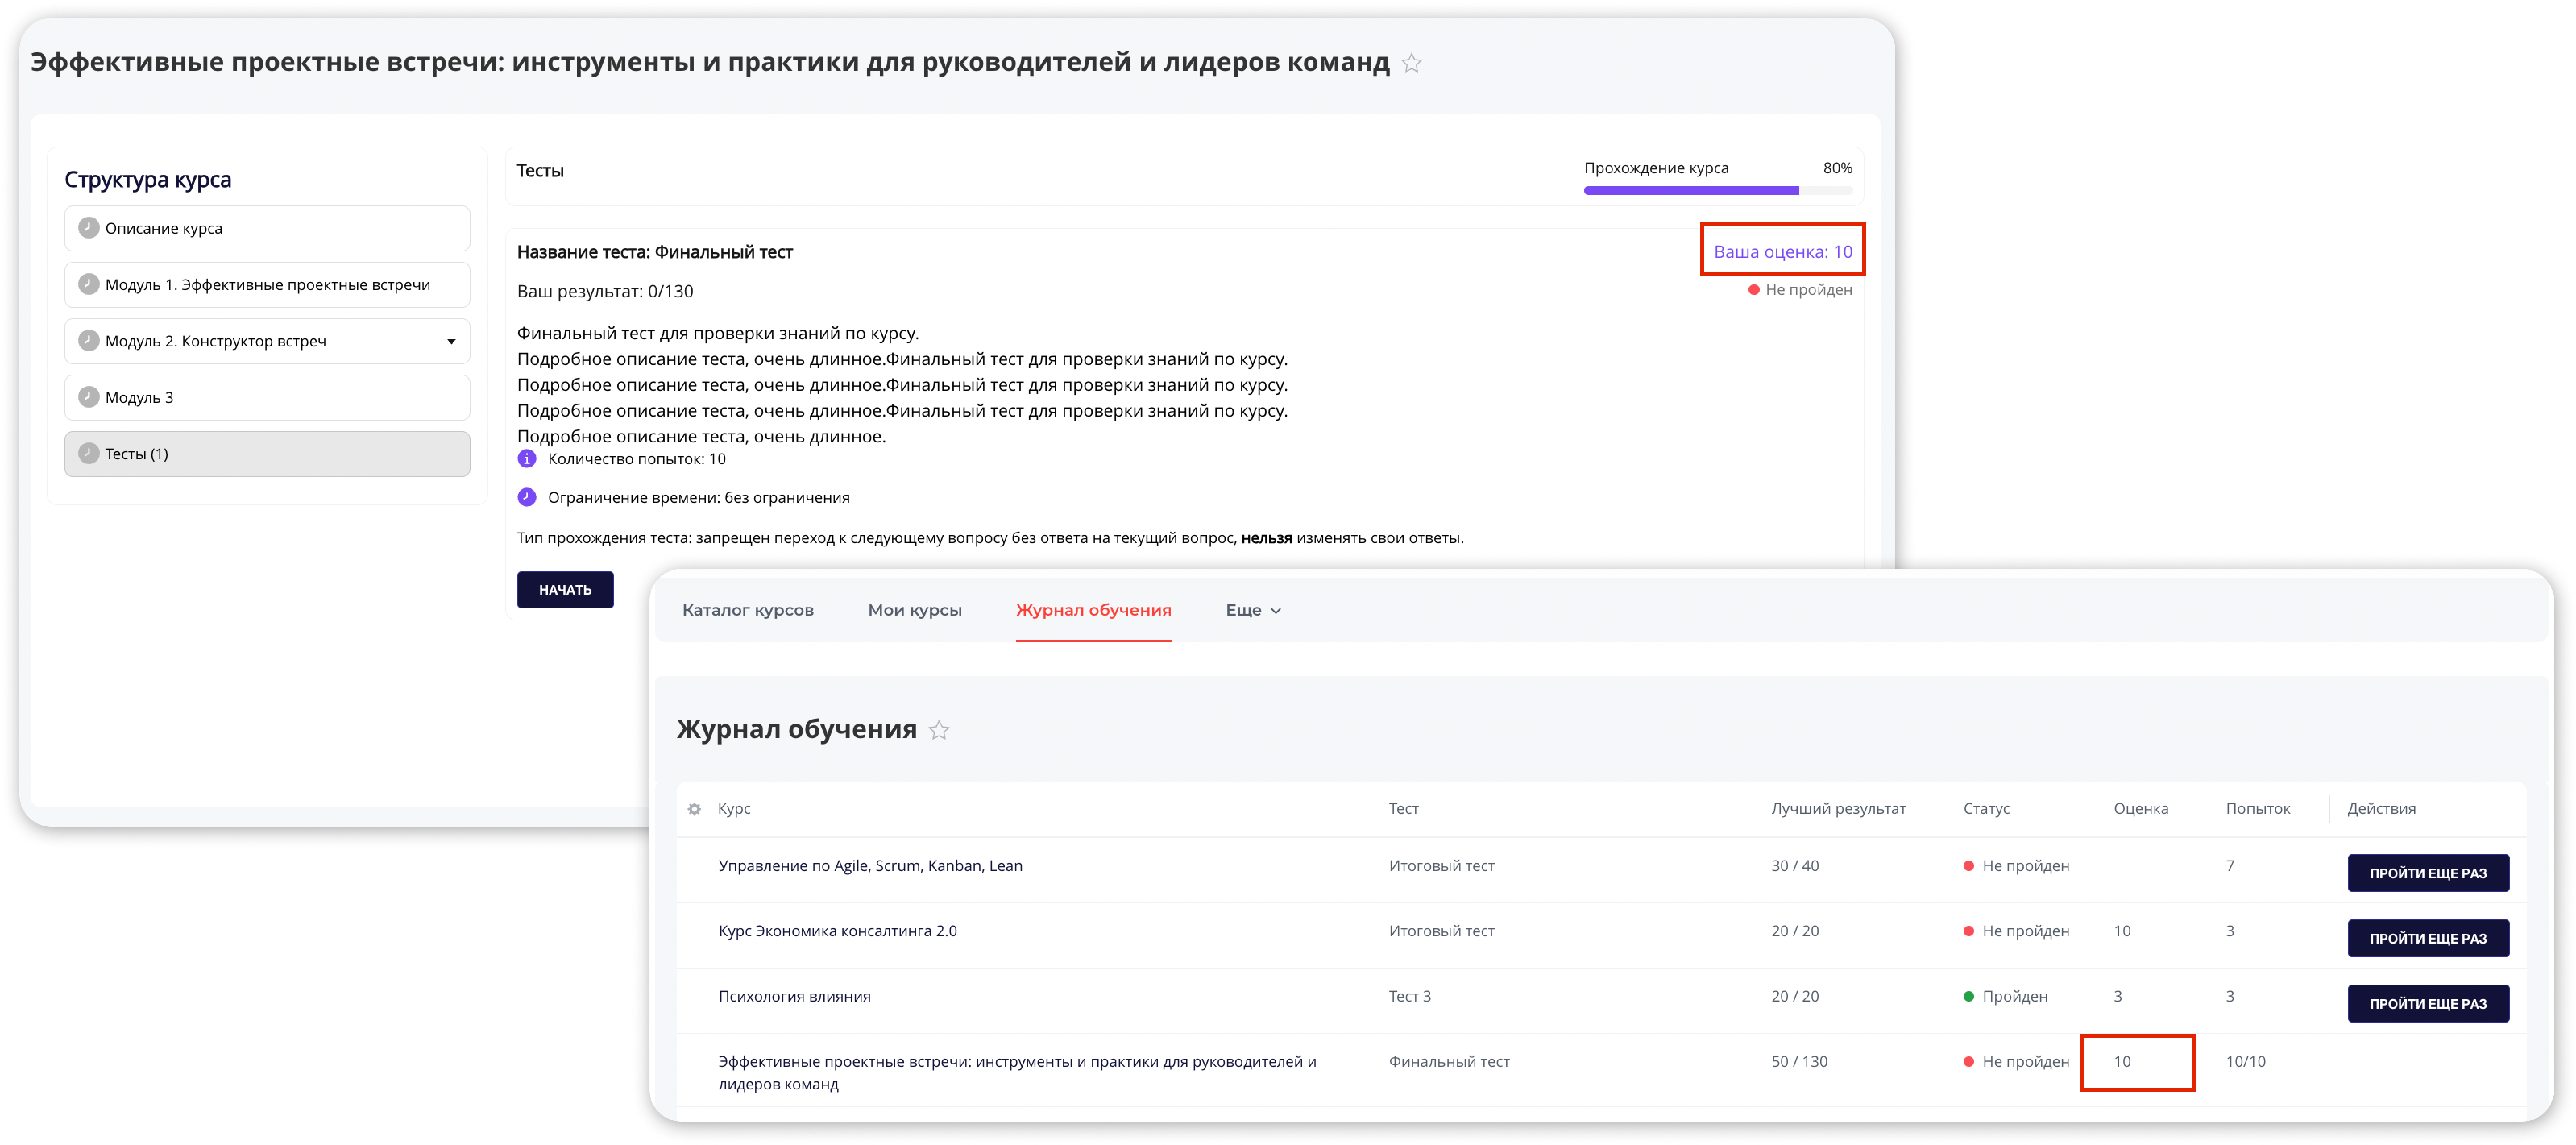Screen dimensions: 2576x1145
Task: Open the Еще dropdown menu
Action: pyautogui.click(x=1253, y=610)
